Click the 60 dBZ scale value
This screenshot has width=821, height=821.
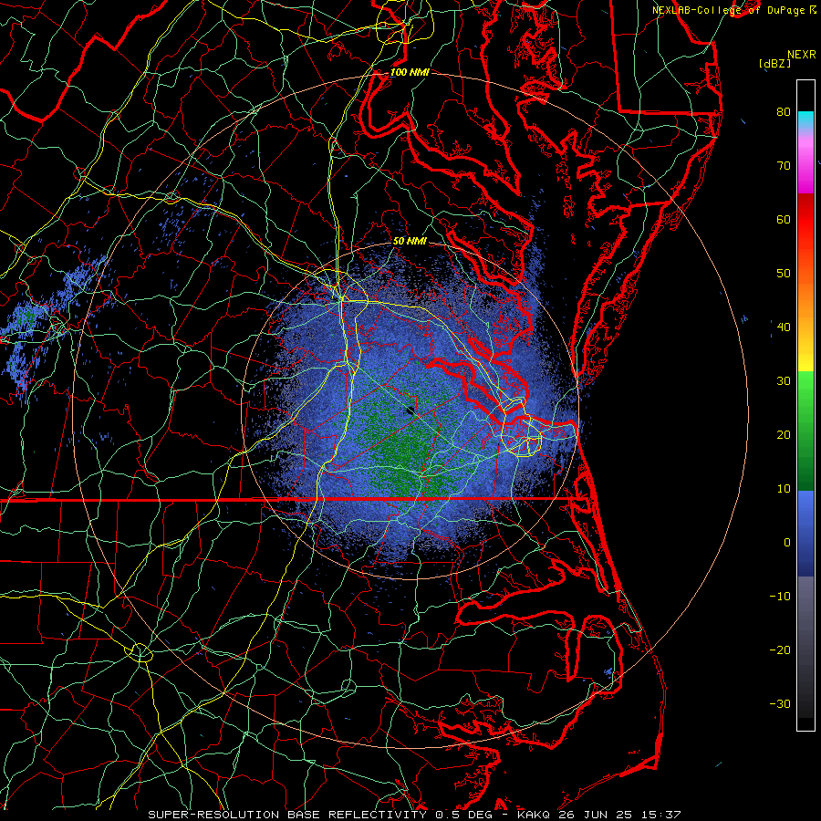pos(784,219)
